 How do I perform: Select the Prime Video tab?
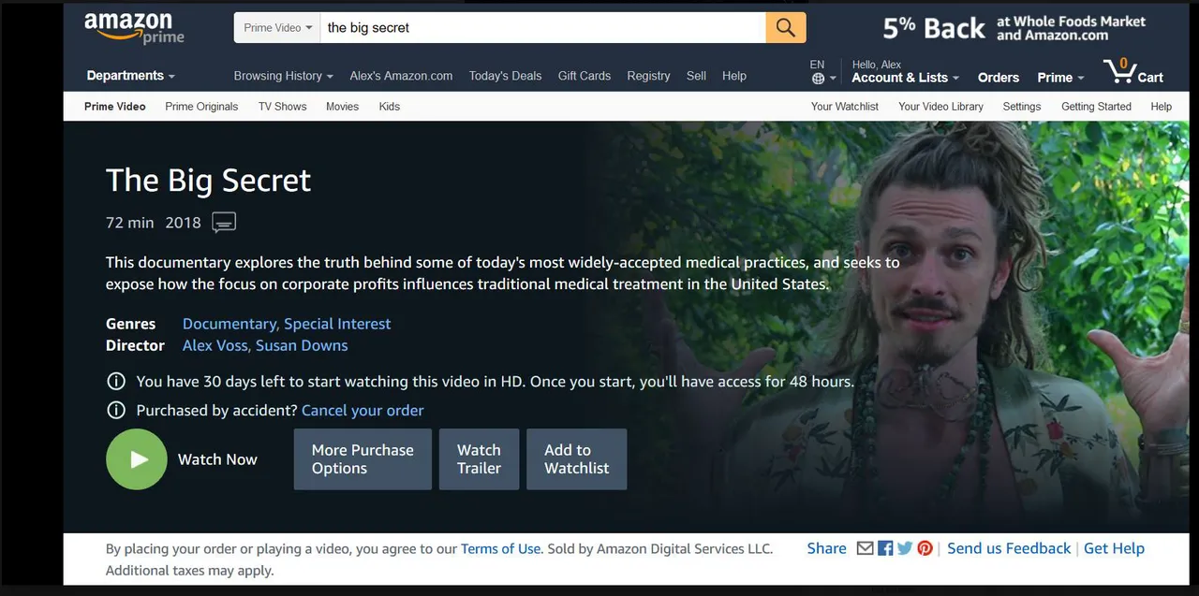115,107
